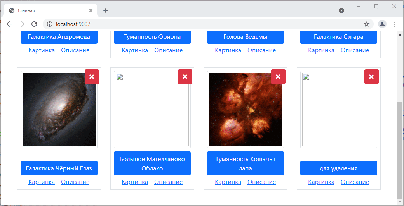Open Галактика Андромеда button
404x206 pixels.
[59, 37]
